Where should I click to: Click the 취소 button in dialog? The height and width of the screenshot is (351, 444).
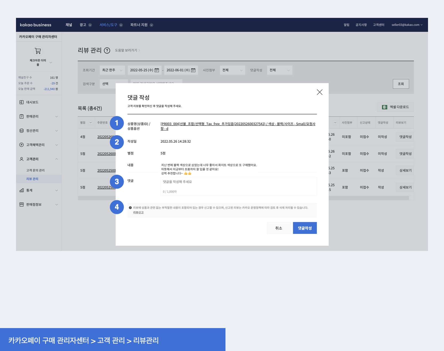click(x=279, y=228)
